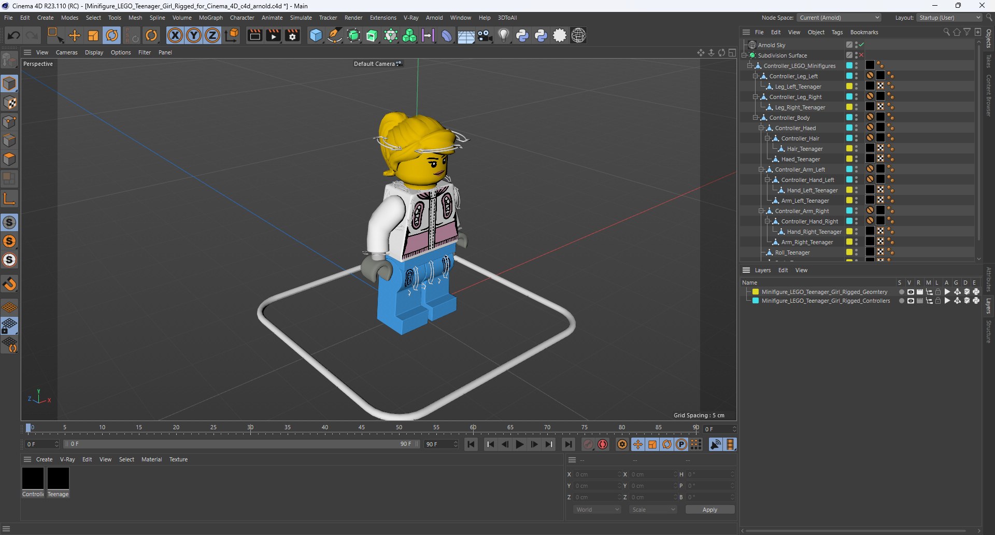995x535 pixels.
Task: Select Texture mode checkered cube icon
Action: pos(9,103)
